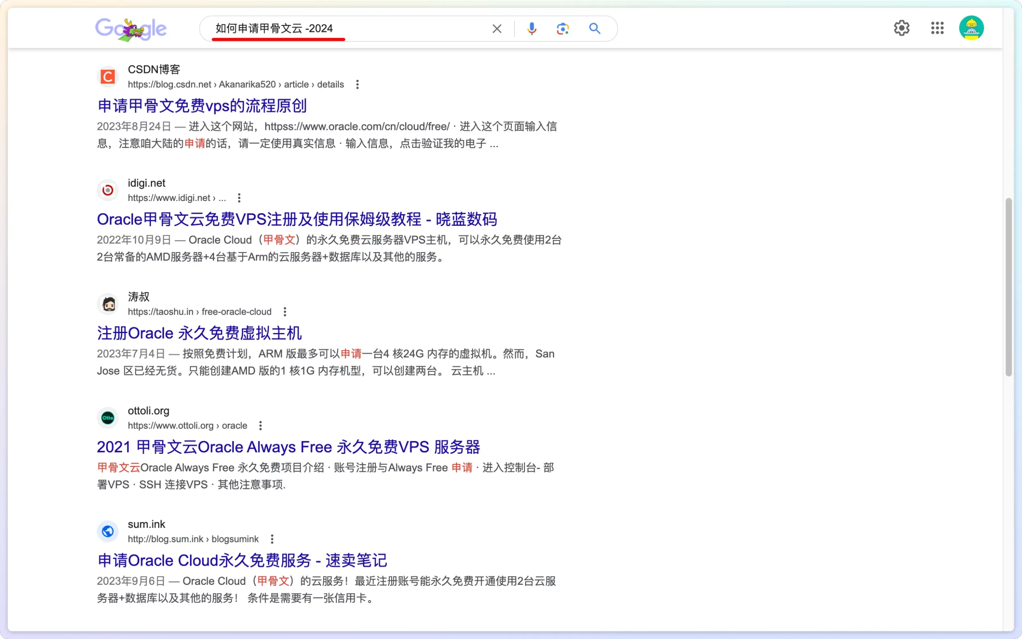This screenshot has height=639, width=1022.
Task: Click the sum.ink site name
Action: click(x=147, y=524)
